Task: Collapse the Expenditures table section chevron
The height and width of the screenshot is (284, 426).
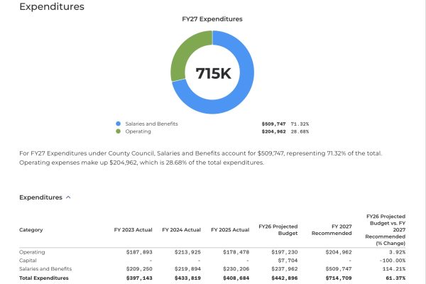Action: [68, 197]
